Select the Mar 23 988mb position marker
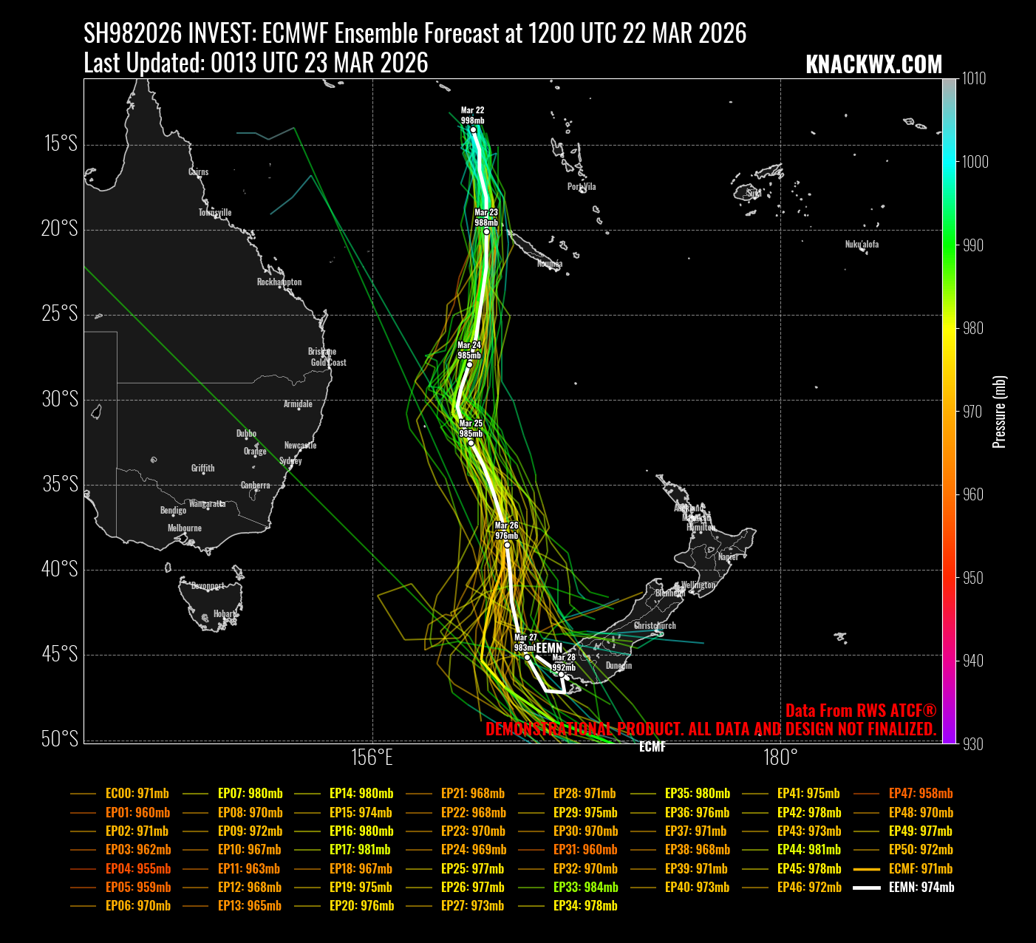The image size is (1036, 943). [486, 231]
